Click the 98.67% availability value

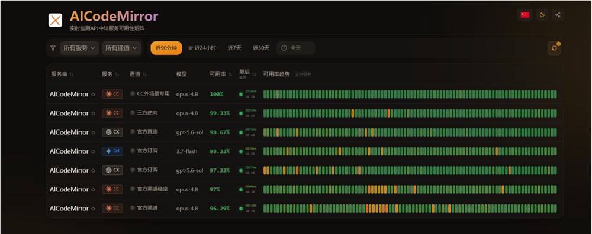pyautogui.click(x=220, y=132)
